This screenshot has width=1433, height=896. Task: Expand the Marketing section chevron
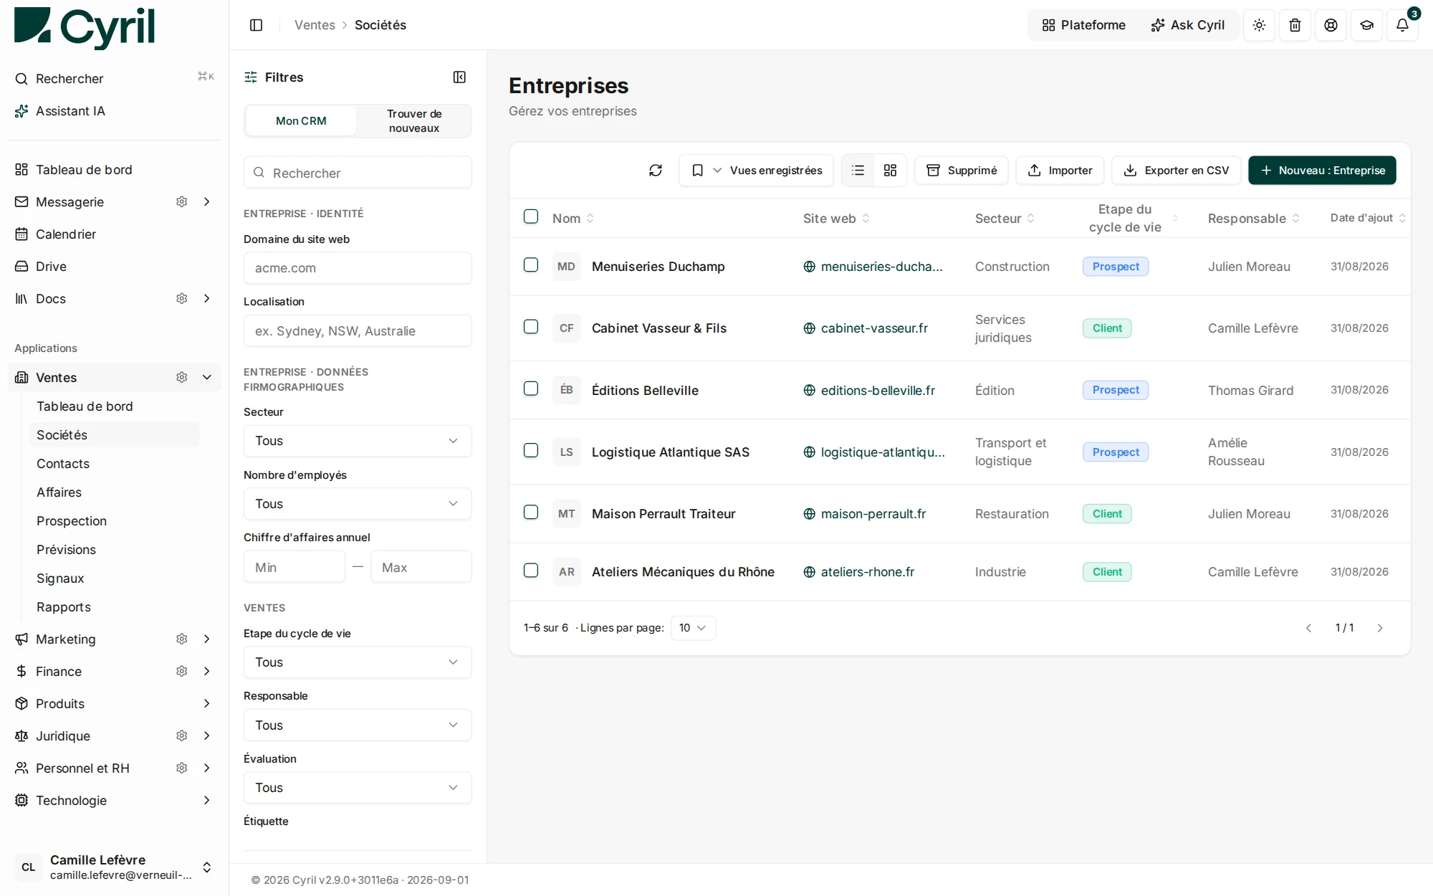[207, 639]
